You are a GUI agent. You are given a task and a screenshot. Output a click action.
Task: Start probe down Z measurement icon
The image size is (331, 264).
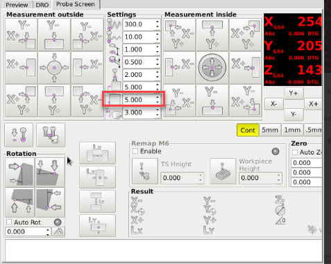pyautogui.click(x=19, y=135)
